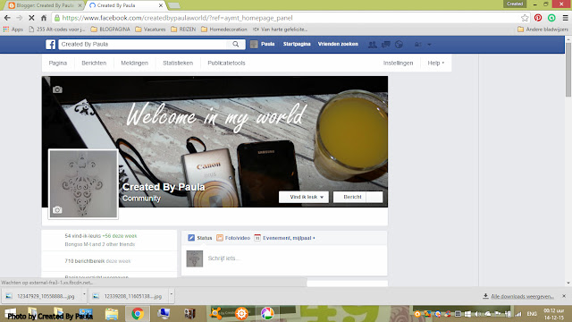572x322 pixels.
Task: Open the more options button beside Bericht
Action: 374,197
